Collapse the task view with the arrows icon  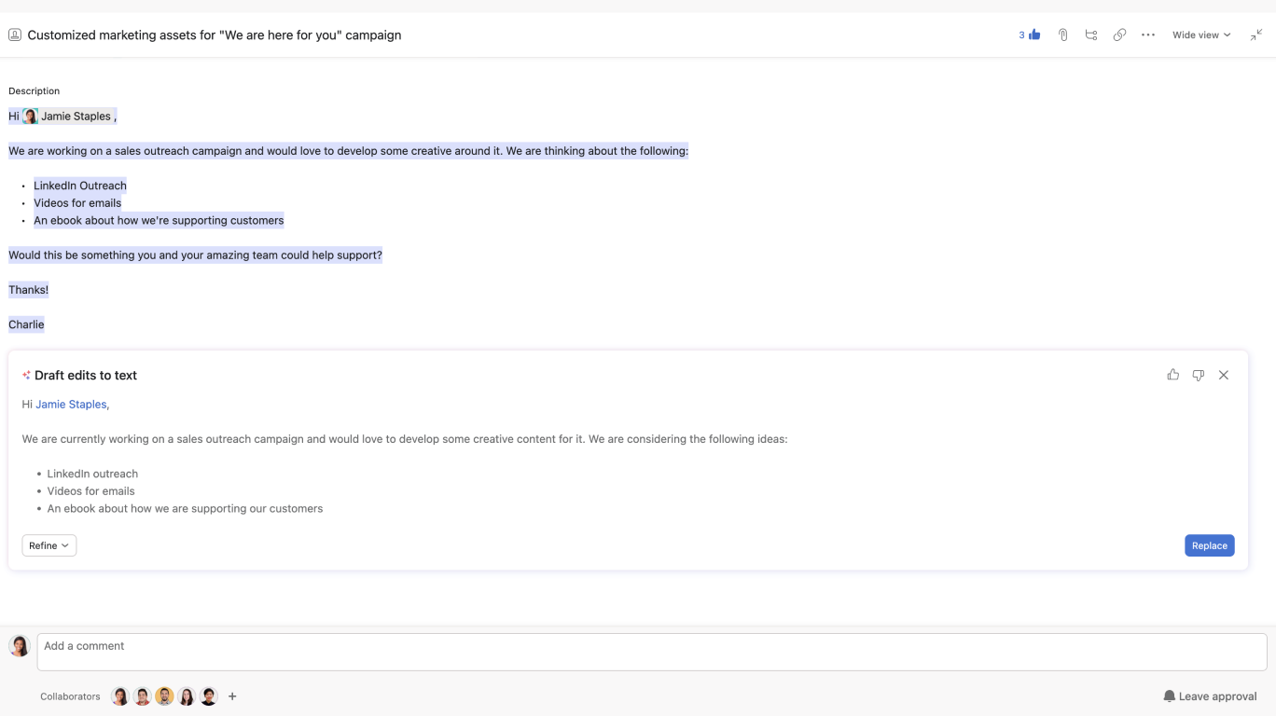point(1255,34)
